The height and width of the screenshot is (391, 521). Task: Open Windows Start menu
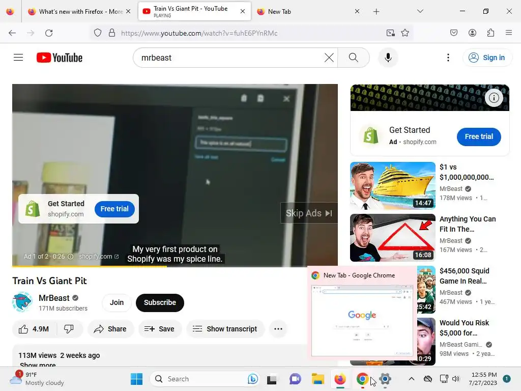(136, 379)
